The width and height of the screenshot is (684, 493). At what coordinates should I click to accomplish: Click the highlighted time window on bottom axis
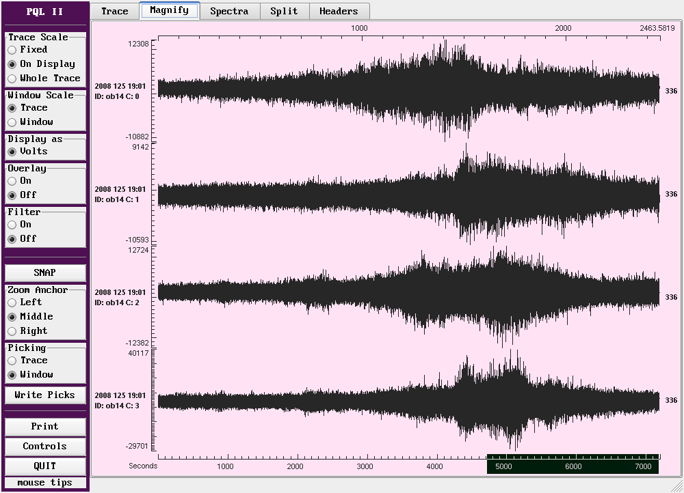[573, 466]
